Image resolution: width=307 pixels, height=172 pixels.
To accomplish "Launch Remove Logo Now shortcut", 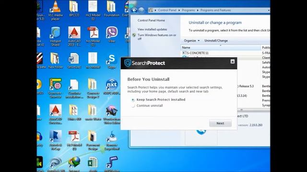I will 112,140.
